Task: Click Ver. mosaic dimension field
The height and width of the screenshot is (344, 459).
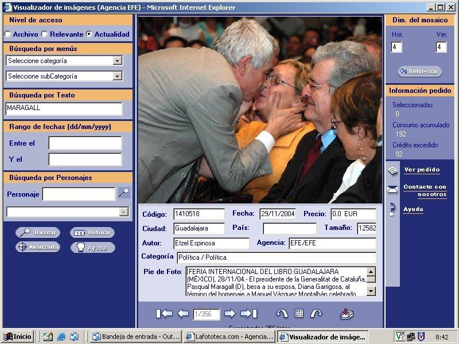Action: click(441, 47)
